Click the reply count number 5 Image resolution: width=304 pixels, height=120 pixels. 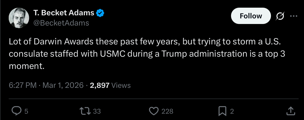pyautogui.click(x=26, y=111)
